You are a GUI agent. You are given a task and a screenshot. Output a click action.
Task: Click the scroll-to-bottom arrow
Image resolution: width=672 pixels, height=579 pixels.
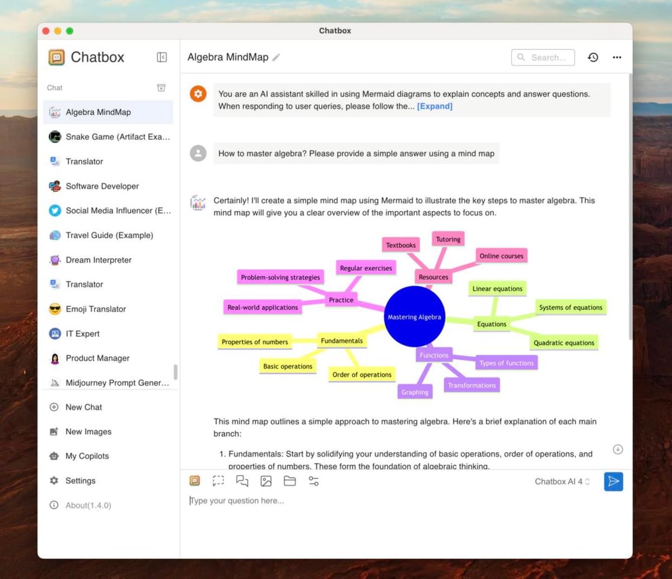click(x=618, y=449)
